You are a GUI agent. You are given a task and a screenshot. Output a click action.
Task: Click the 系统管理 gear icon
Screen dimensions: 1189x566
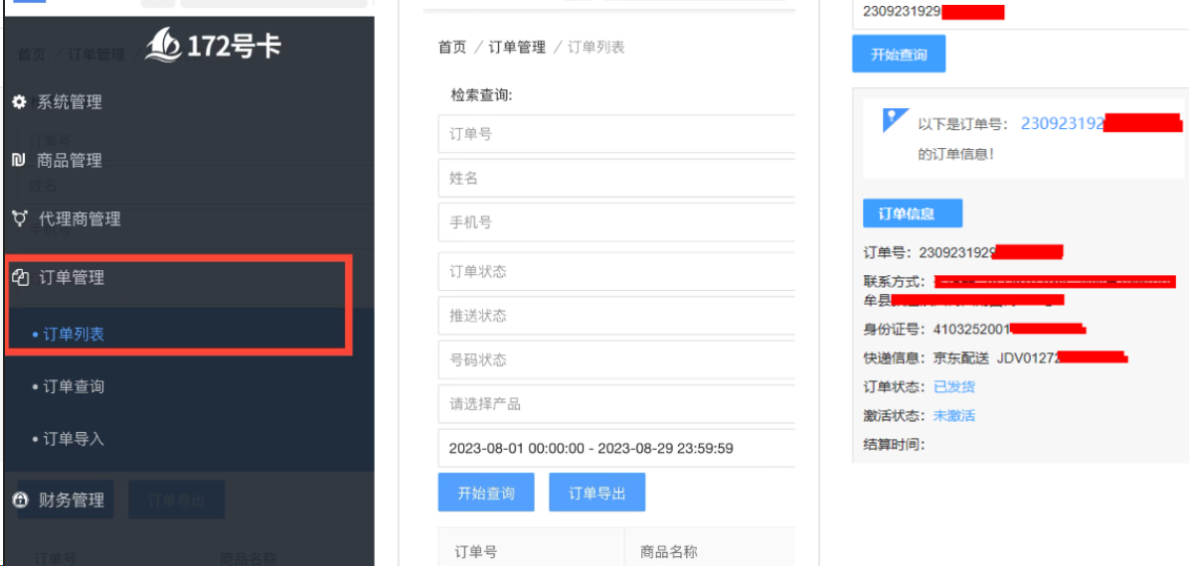click(x=19, y=102)
